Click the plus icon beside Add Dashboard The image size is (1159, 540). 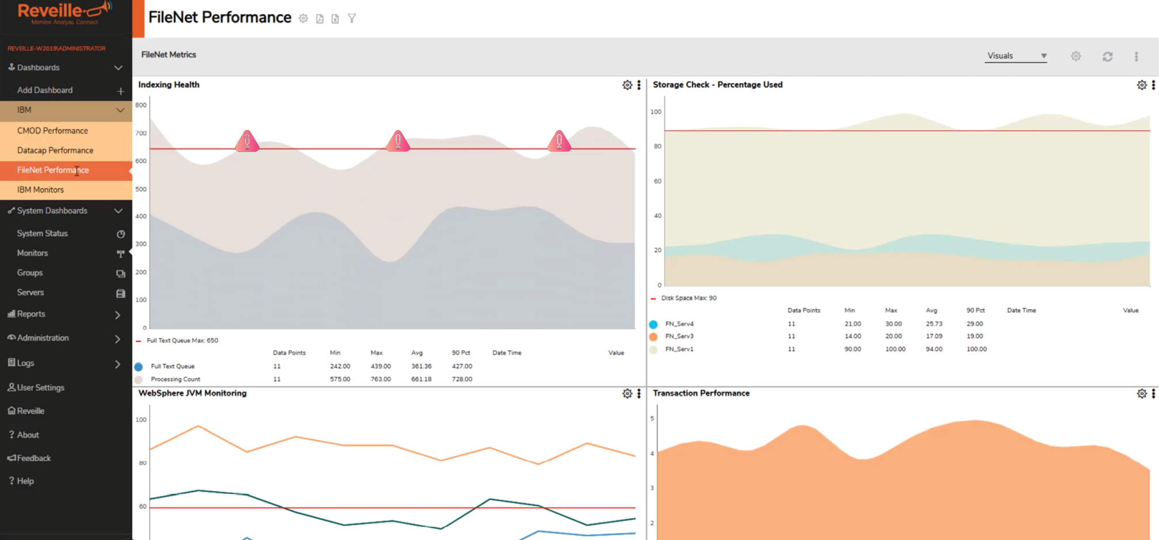pyautogui.click(x=120, y=91)
